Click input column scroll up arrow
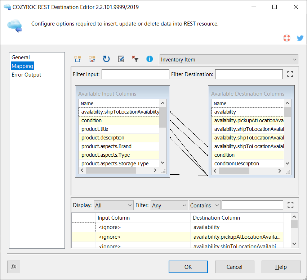307x280 pixels. pyautogui.click(x=163, y=103)
